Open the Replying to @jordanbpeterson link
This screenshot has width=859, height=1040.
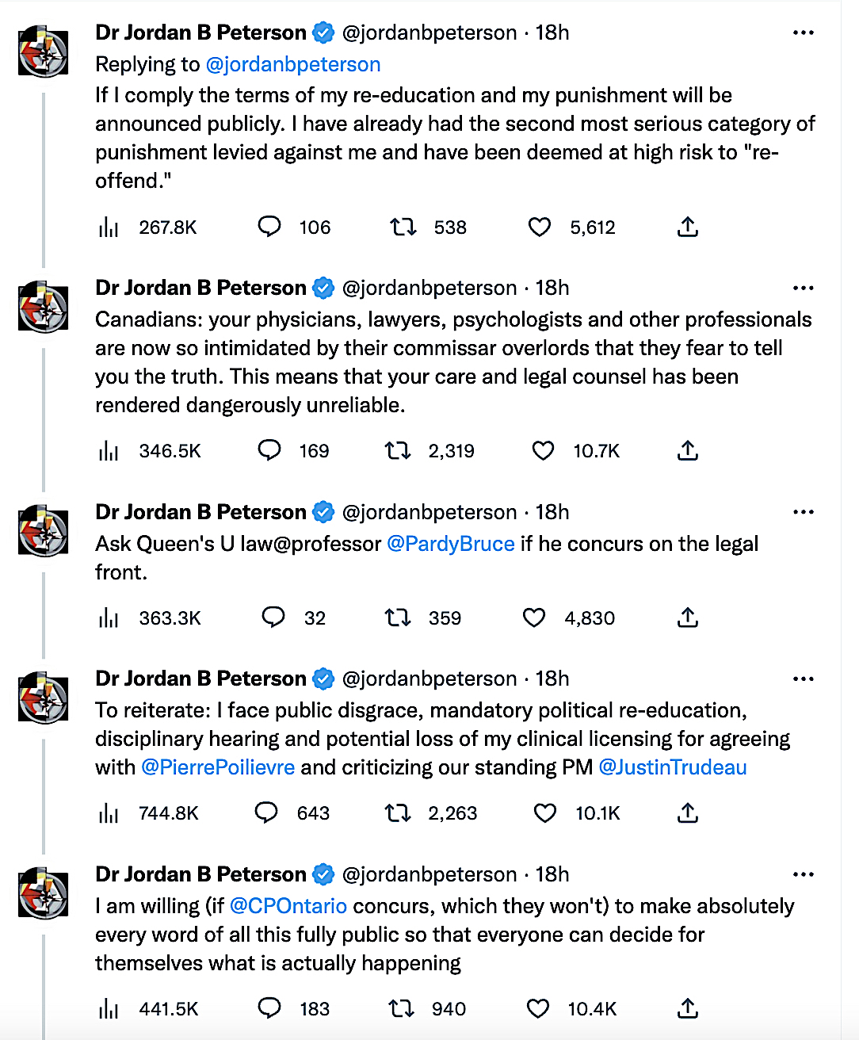(293, 64)
